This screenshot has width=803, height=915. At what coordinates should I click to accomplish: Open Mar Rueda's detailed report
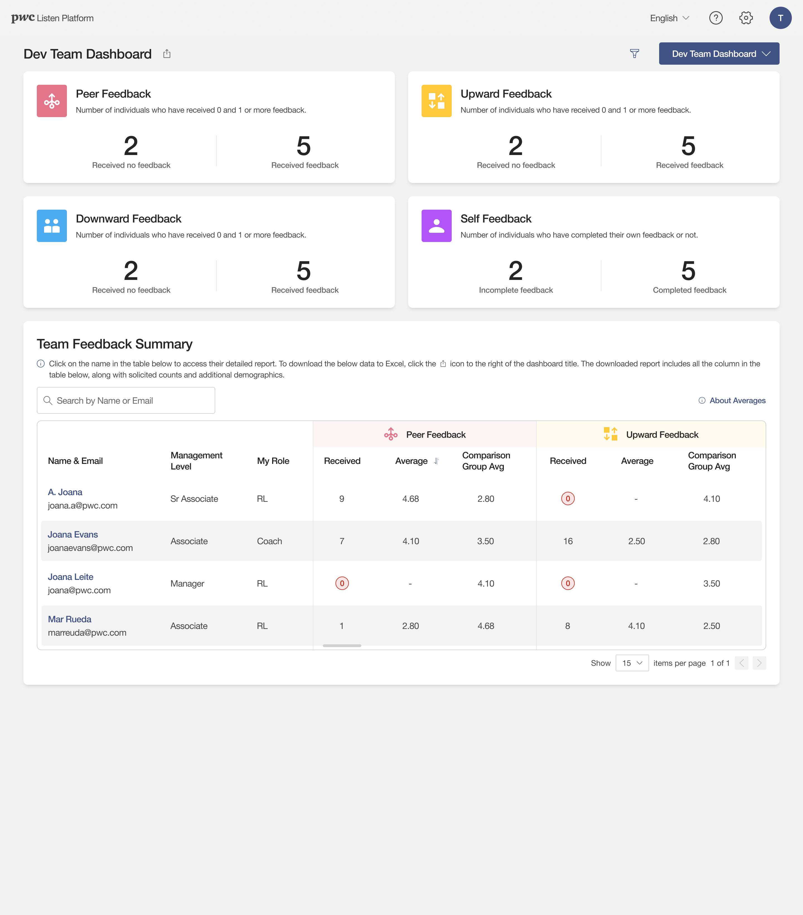pos(69,619)
